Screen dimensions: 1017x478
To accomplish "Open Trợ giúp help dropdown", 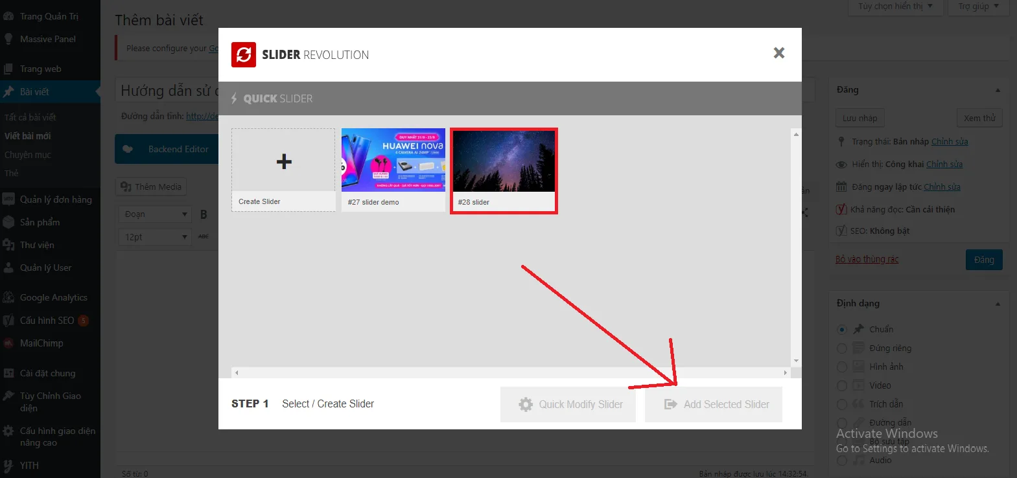I will [978, 6].
